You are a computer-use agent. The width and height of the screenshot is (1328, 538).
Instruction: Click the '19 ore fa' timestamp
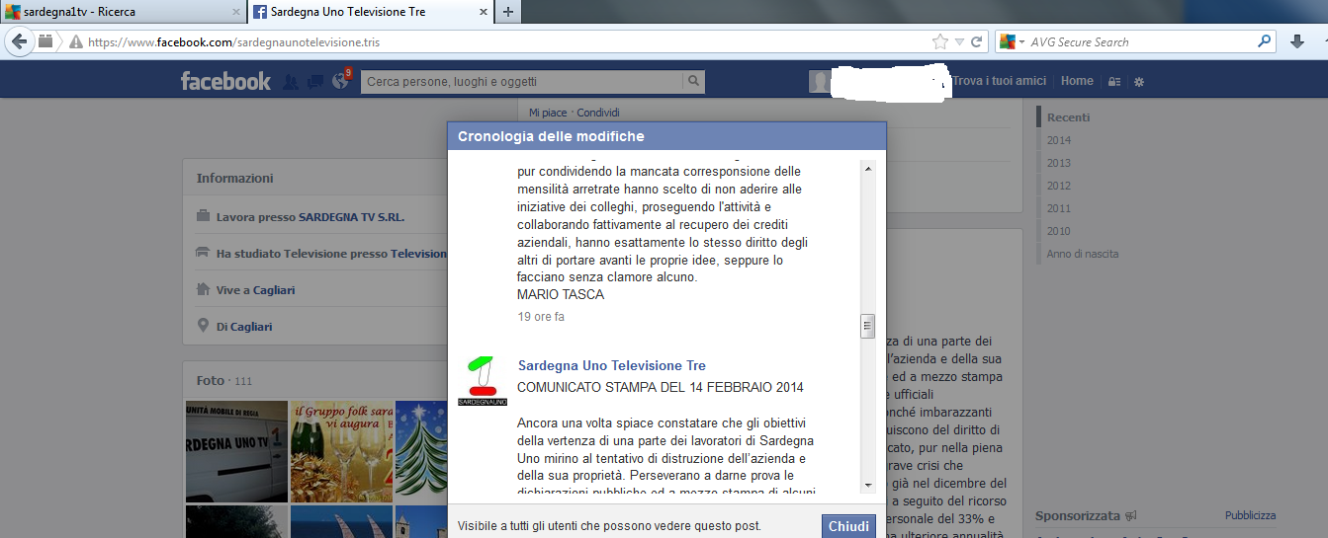click(541, 317)
